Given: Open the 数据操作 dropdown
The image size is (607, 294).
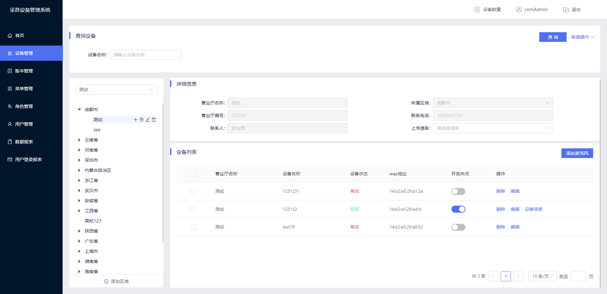Looking at the screenshot, I should (582, 37).
